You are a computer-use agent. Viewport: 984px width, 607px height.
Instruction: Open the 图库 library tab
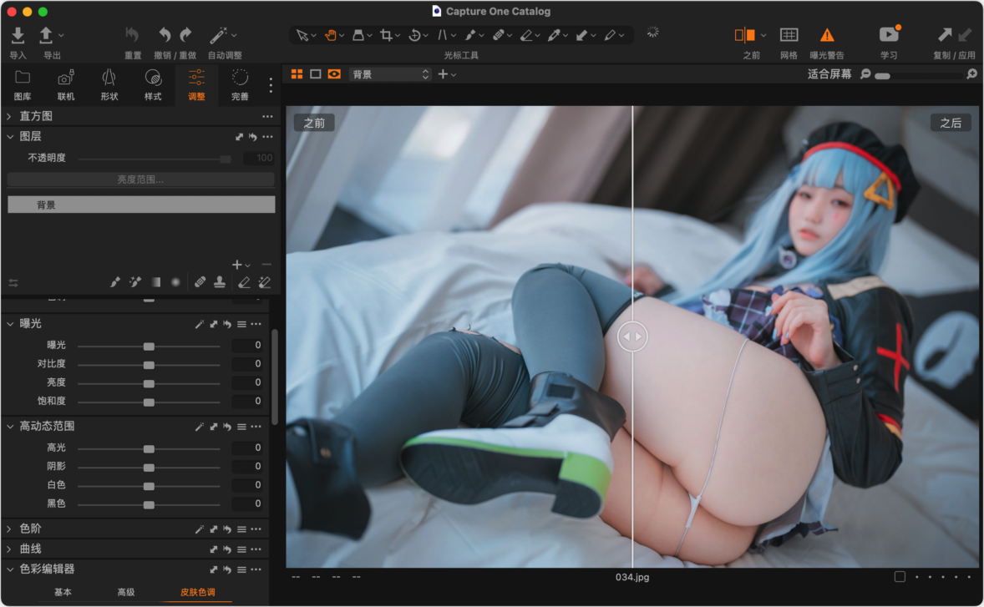tap(23, 84)
